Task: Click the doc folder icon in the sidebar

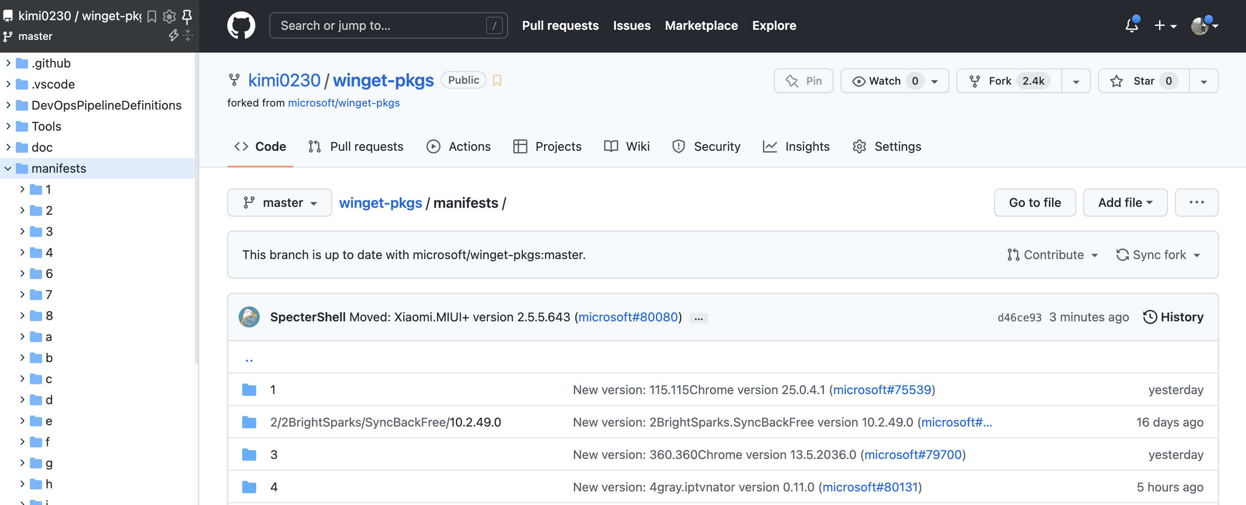Action: [22, 147]
